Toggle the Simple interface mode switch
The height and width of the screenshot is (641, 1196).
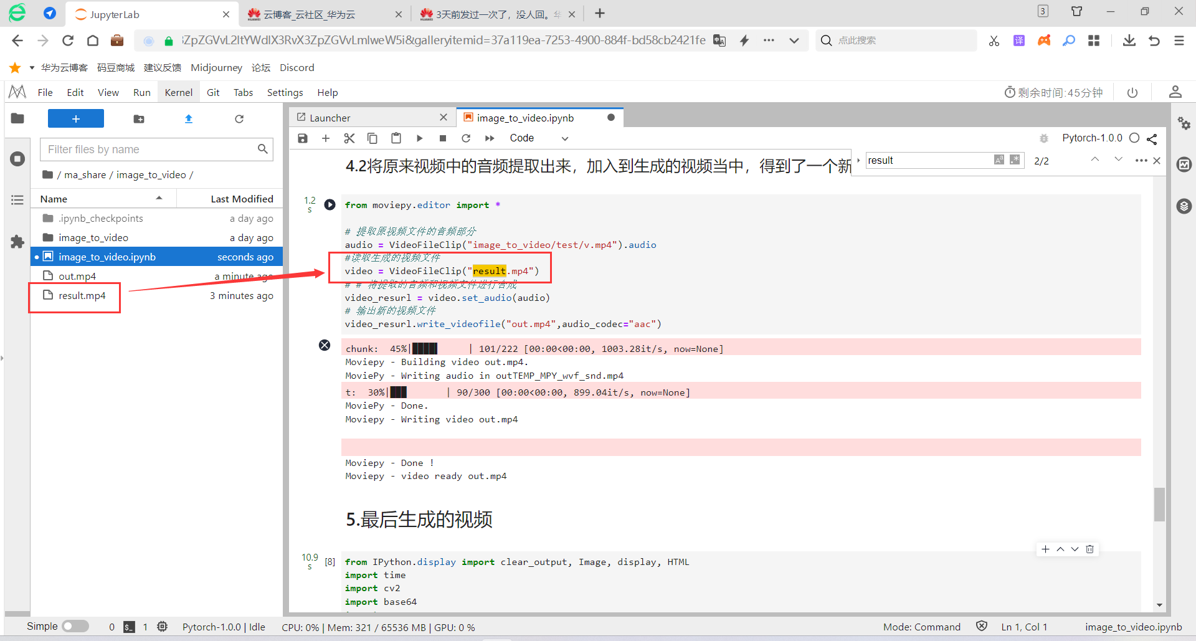coord(75,627)
